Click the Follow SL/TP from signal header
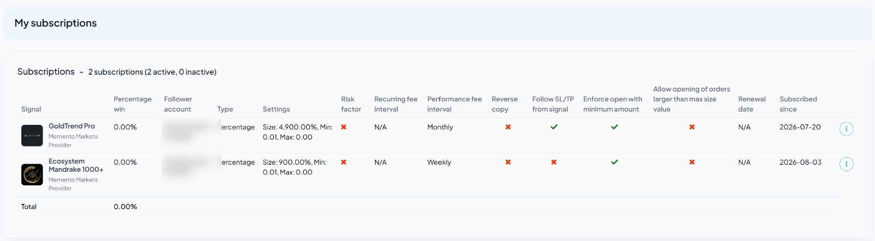 (553, 104)
